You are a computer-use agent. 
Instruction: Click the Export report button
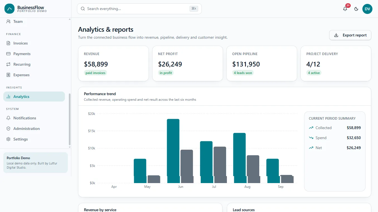(x=350, y=35)
